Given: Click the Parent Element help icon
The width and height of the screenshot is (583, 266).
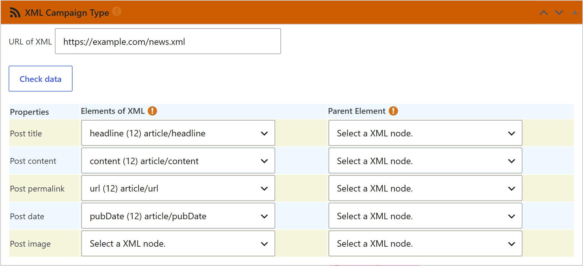Looking at the screenshot, I should pyautogui.click(x=393, y=111).
